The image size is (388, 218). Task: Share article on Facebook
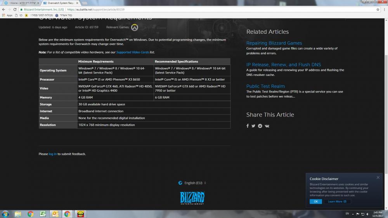pos(248,126)
